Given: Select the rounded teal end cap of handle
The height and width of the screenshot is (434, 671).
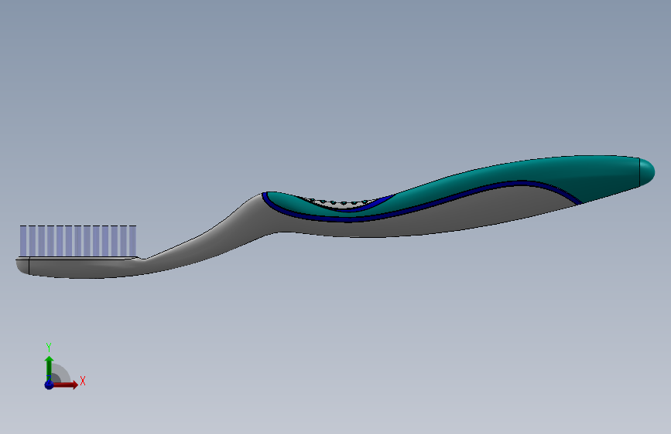Looking at the screenshot, I should 647,172.
